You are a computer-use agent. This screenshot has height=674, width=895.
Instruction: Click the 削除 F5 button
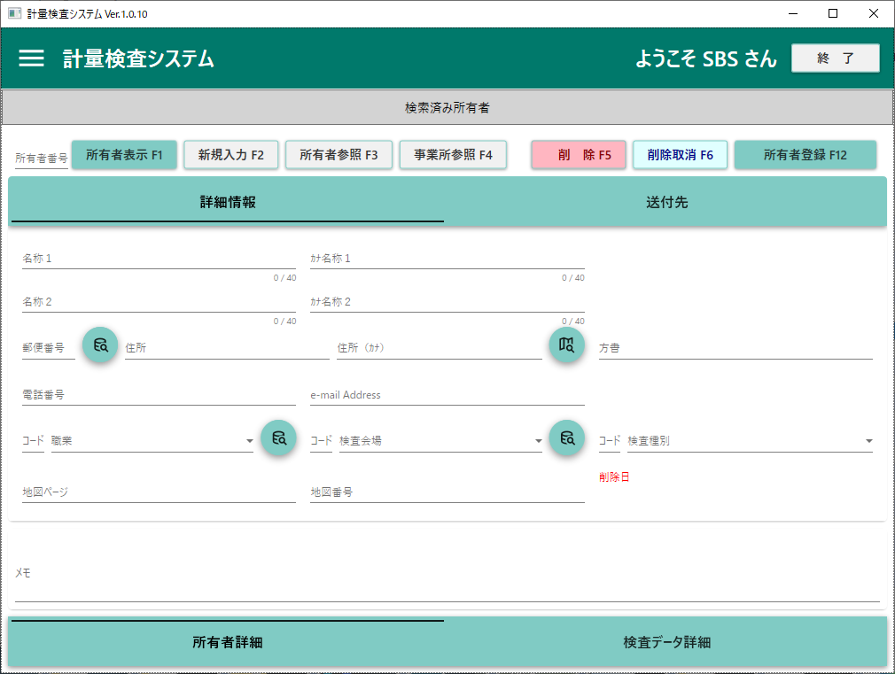[579, 154]
